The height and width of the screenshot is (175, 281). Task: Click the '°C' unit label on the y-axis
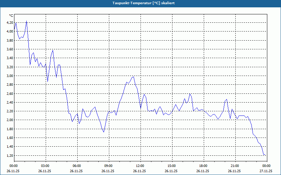(x=11, y=16)
